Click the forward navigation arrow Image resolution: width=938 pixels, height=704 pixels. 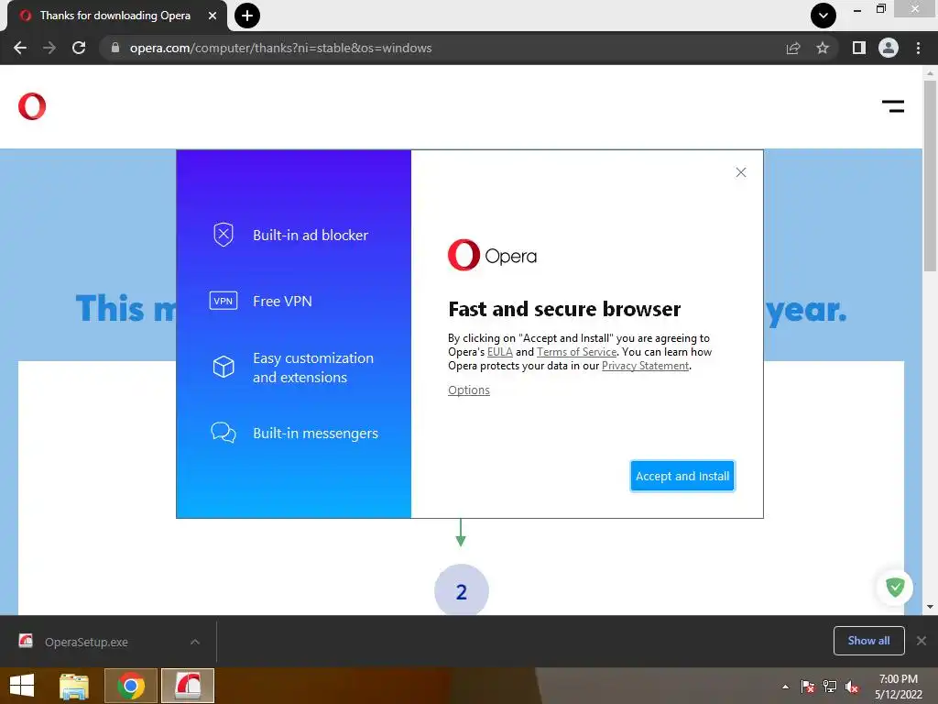[49, 48]
